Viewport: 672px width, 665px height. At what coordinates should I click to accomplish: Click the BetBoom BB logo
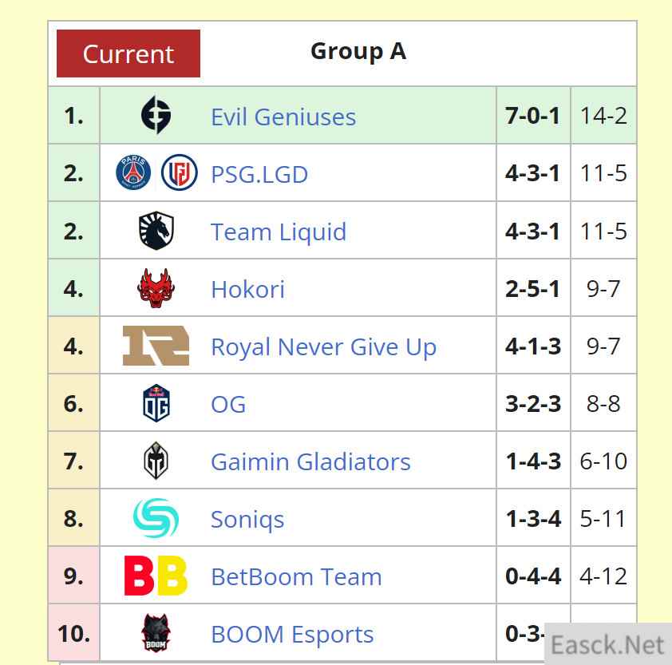(156, 576)
